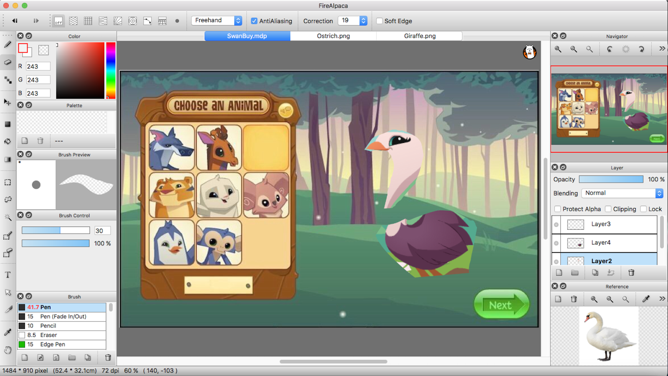
Task: Enable curve snap
Action: (147, 21)
